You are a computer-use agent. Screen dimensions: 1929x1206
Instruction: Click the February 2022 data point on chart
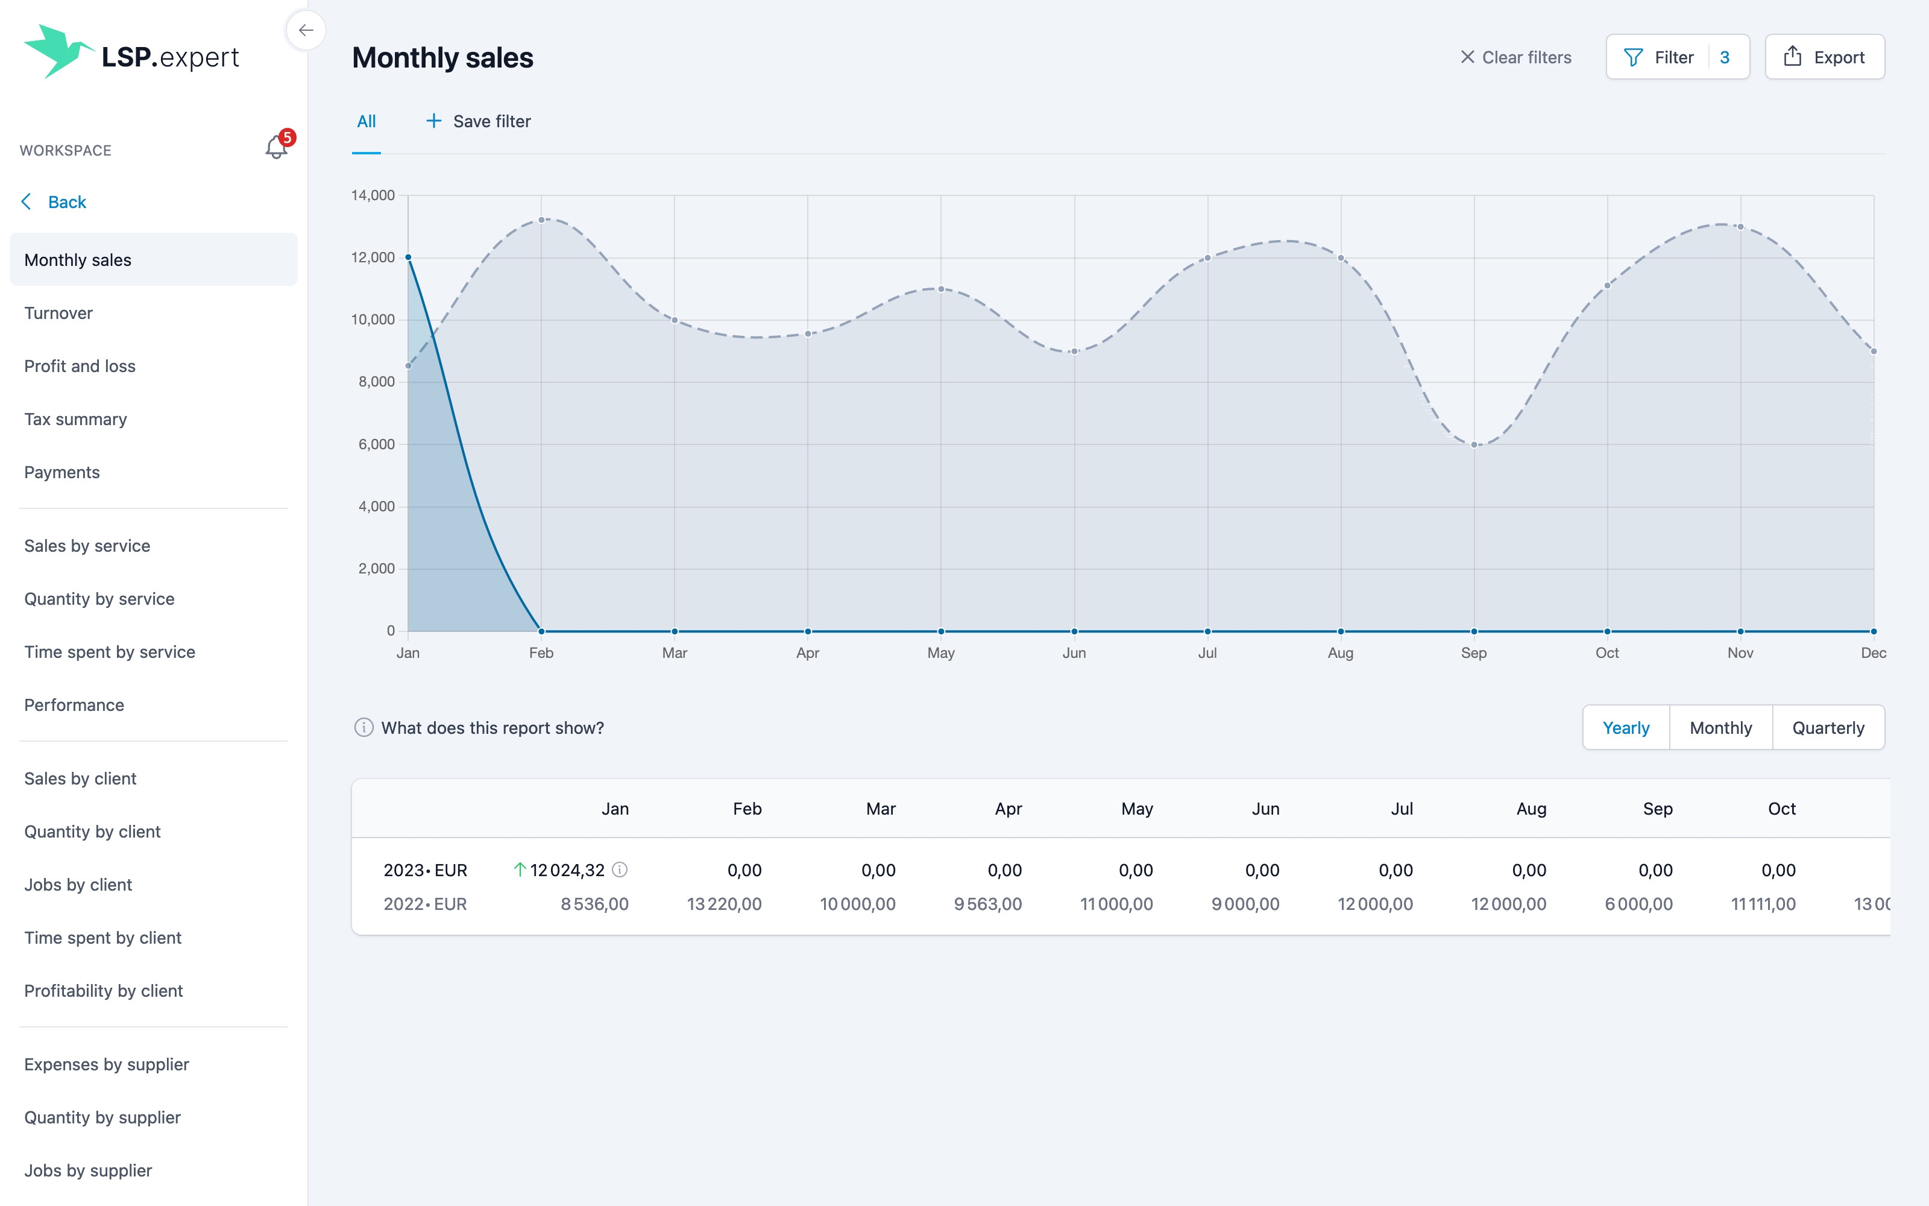pyautogui.click(x=541, y=220)
